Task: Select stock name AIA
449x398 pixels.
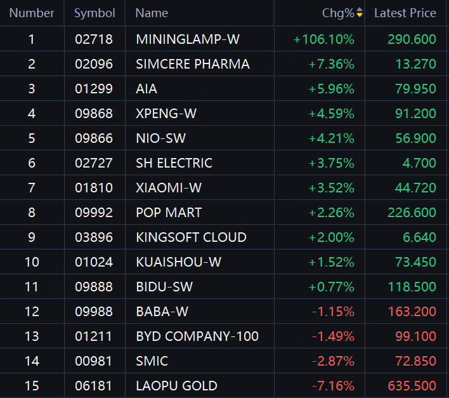Action: [x=146, y=89]
